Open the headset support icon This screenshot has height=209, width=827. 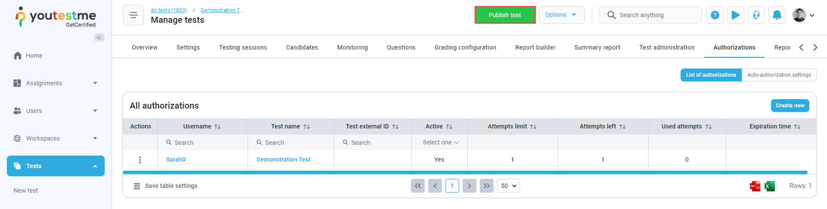(x=756, y=15)
